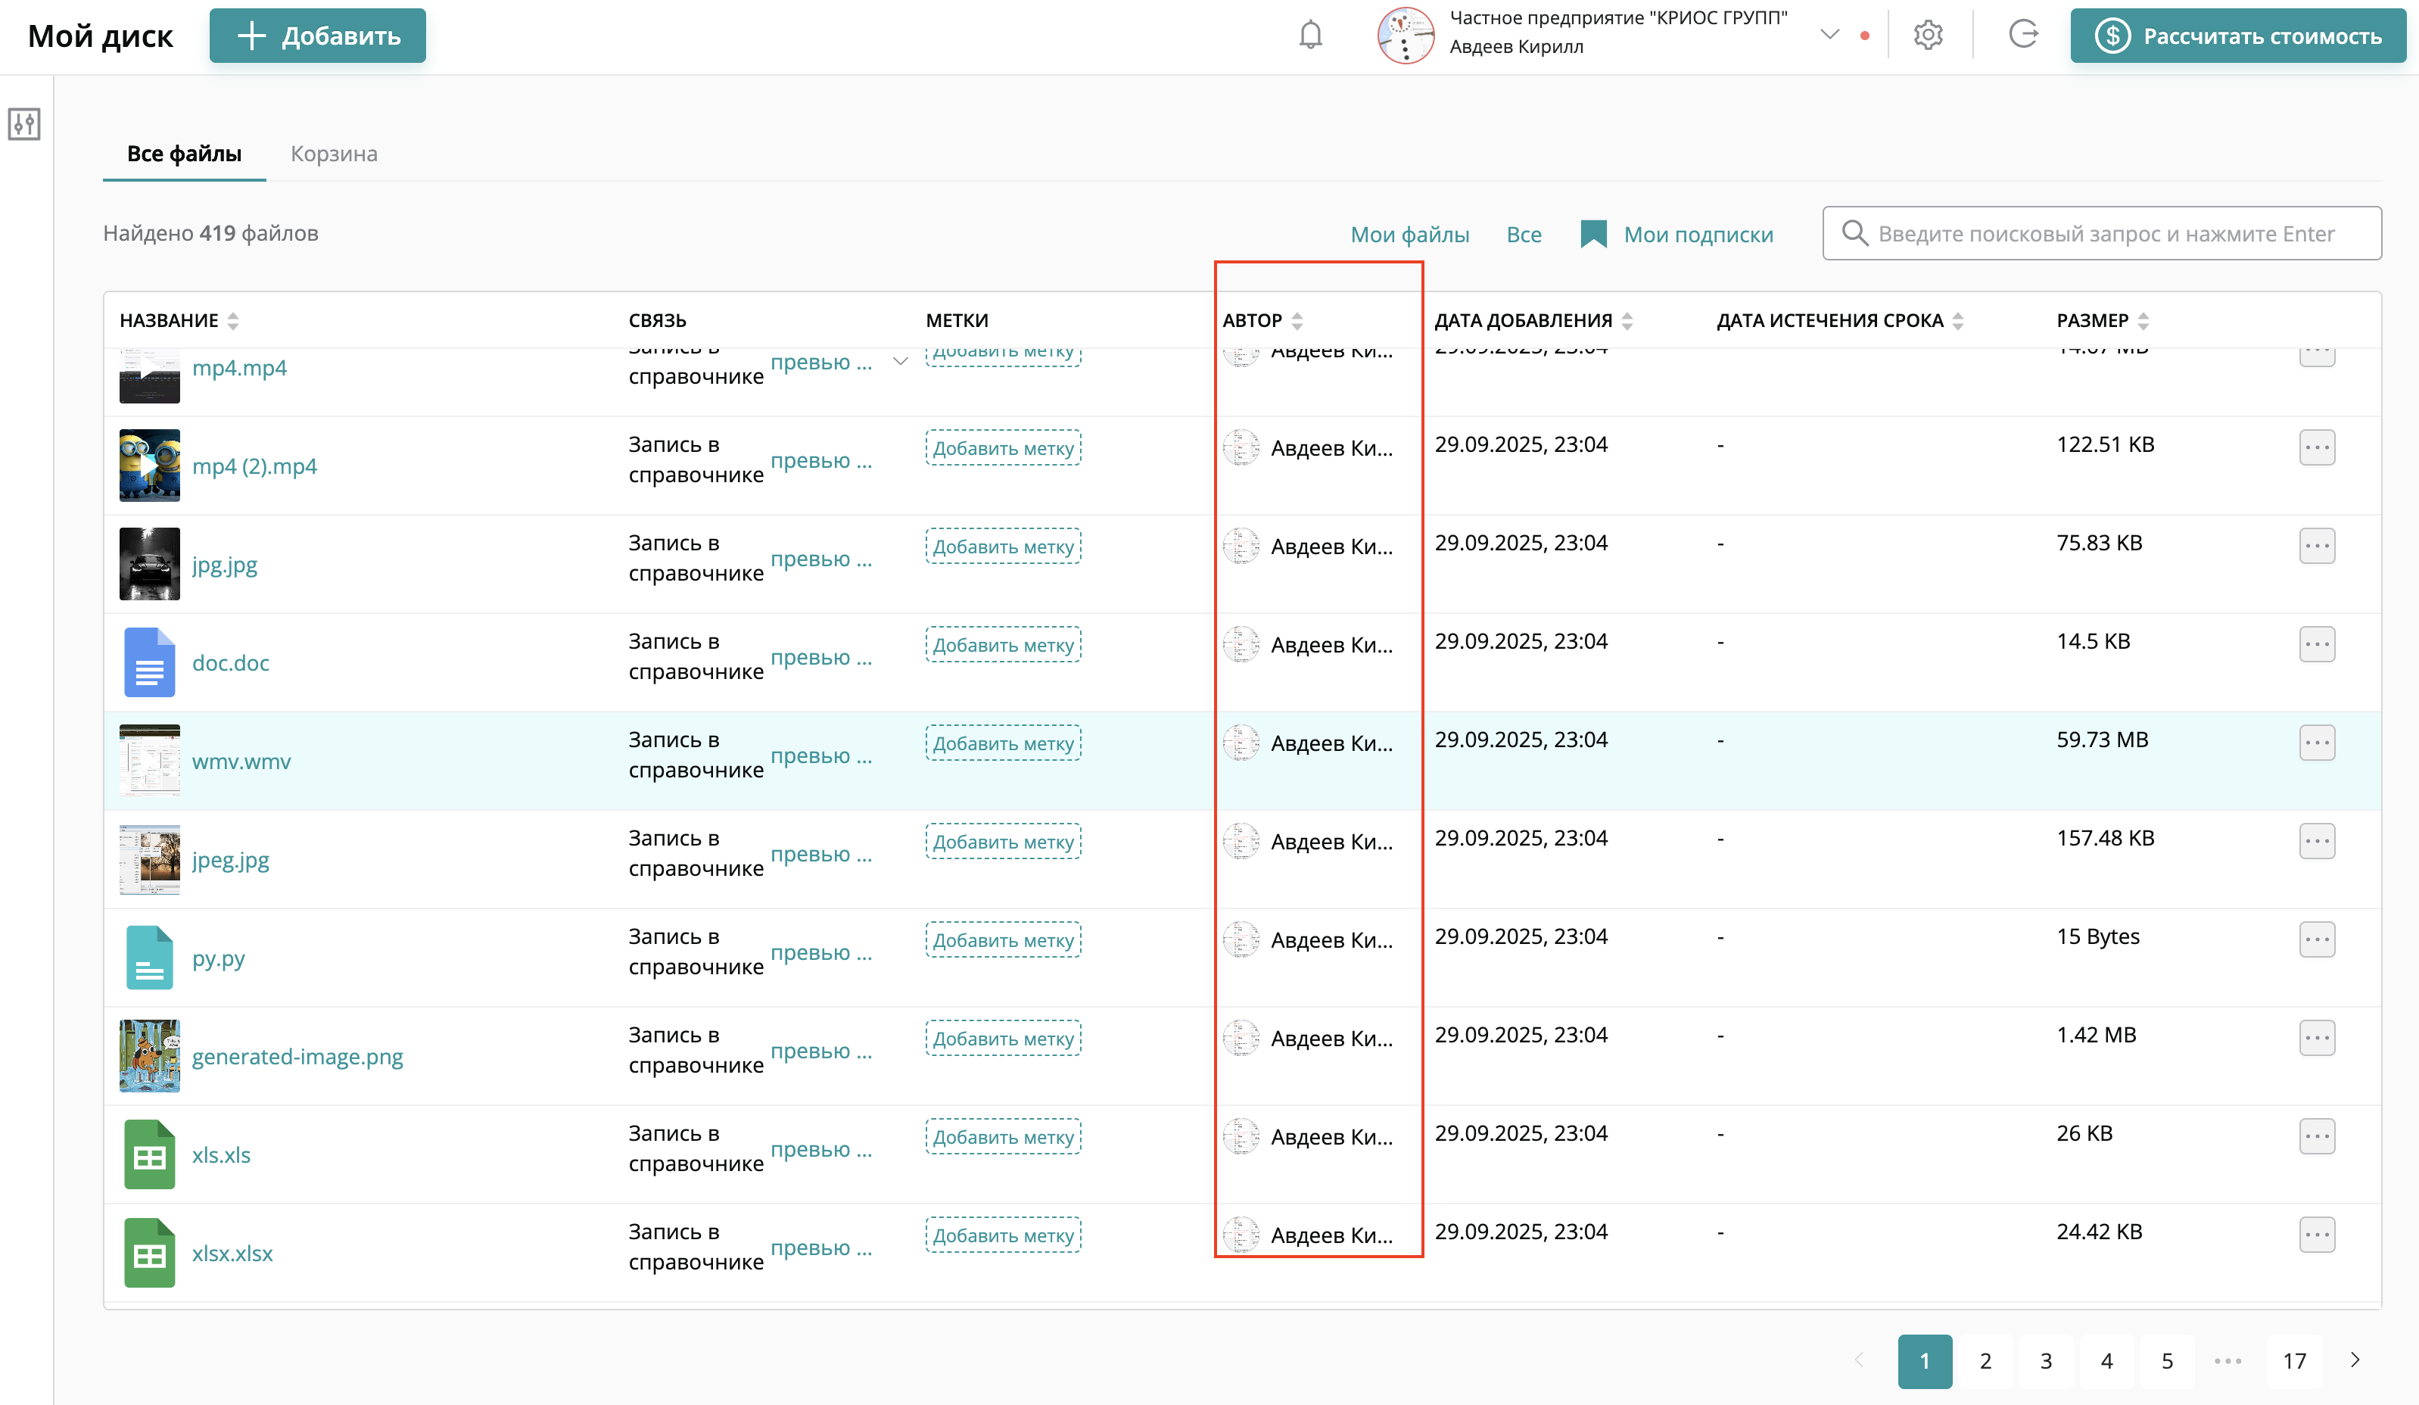Screen dimensions: 2419x1405
Task: Go to next page with right chevron
Action: [x=2355, y=1360]
